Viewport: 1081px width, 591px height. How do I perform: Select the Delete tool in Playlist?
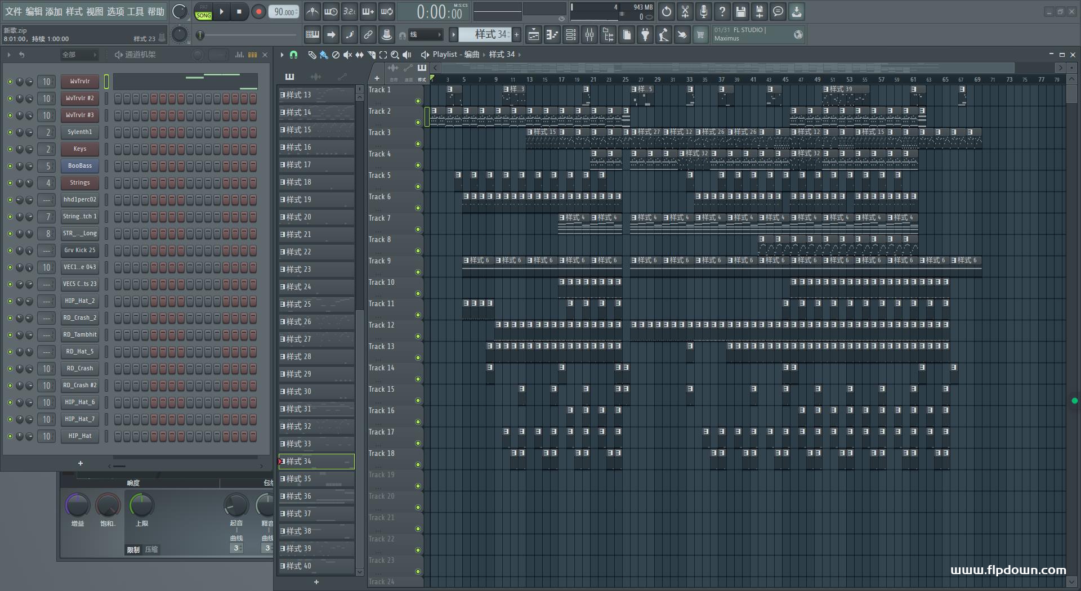[336, 55]
